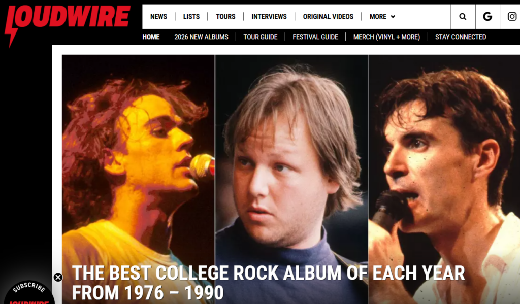
Task: Open the 2026 New Albums link
Action: 201,37
